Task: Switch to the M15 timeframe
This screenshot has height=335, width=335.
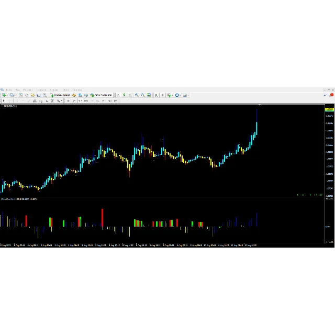Action: pos(80,101)
